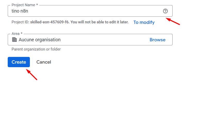Select the Aucune organisation value text
203x121 pixels.
click(40, 40)
